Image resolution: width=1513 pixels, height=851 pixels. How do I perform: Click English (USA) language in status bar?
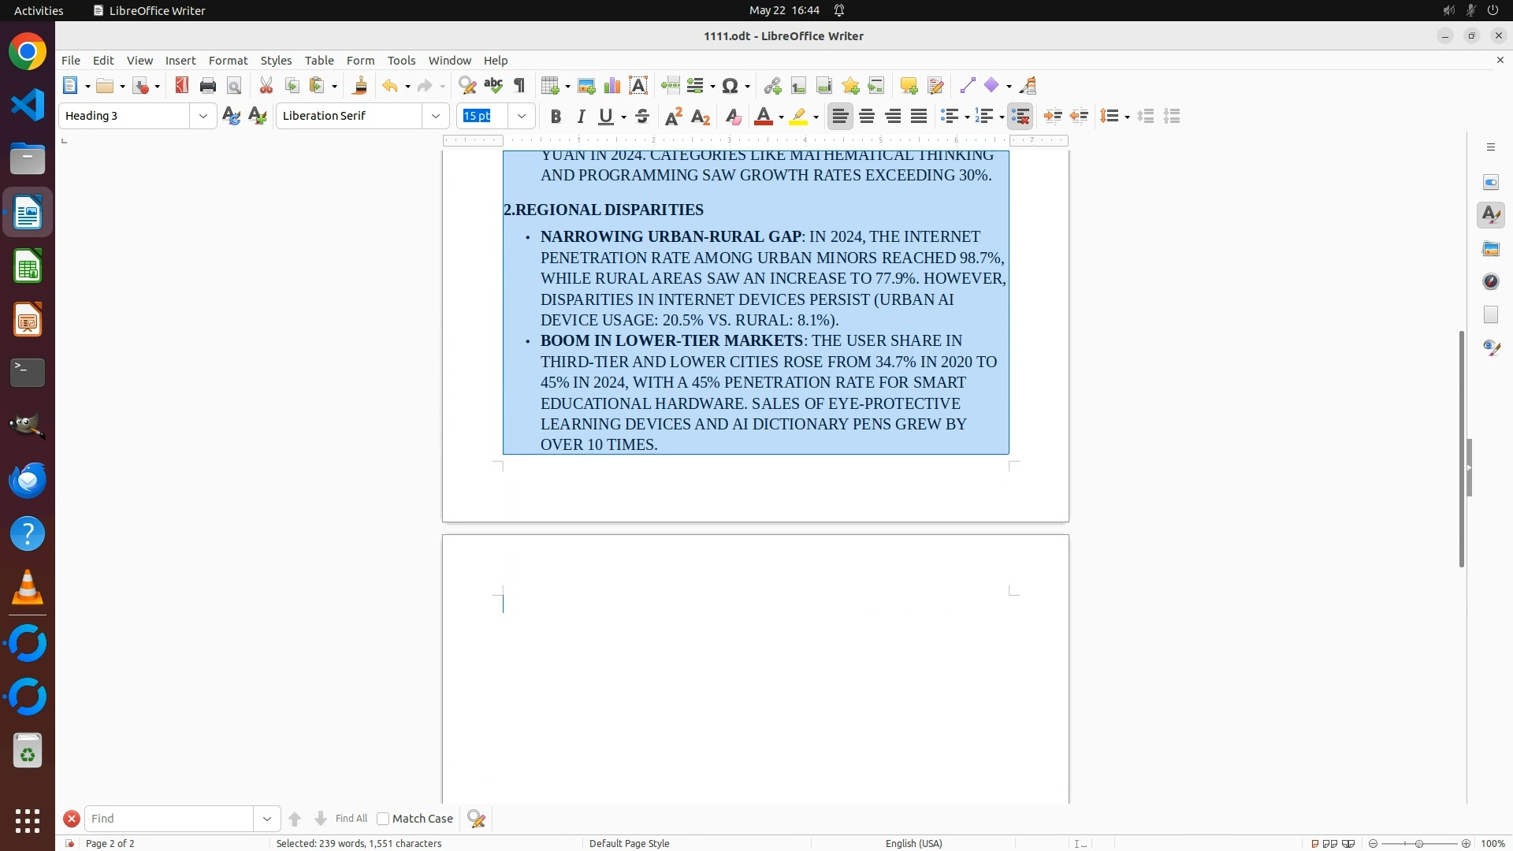[913, 843]
